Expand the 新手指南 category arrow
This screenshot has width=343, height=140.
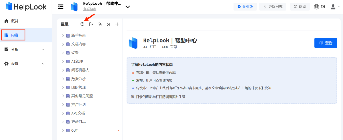63,36
